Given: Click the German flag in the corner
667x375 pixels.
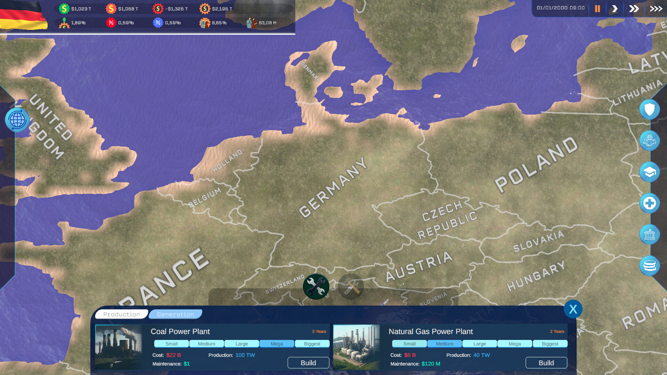Looking at the screenshot, I should point(23,16).
